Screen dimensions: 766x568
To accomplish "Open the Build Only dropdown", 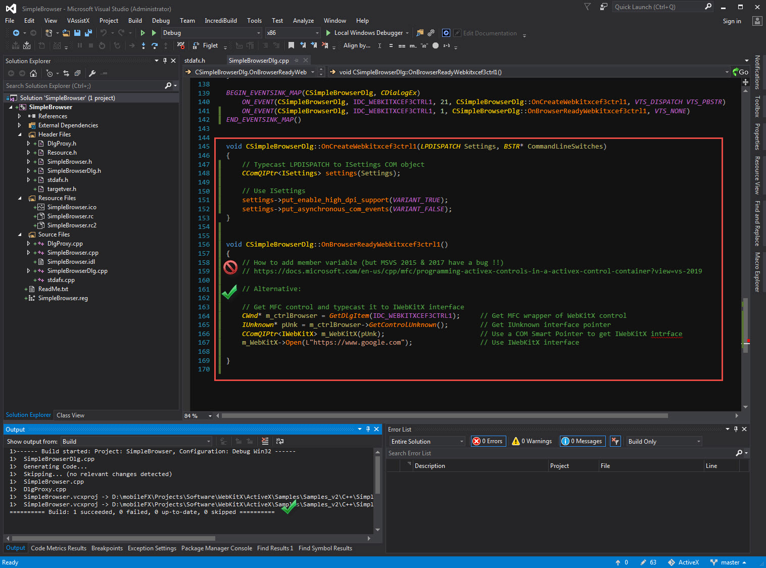I will tap(664, 441).
